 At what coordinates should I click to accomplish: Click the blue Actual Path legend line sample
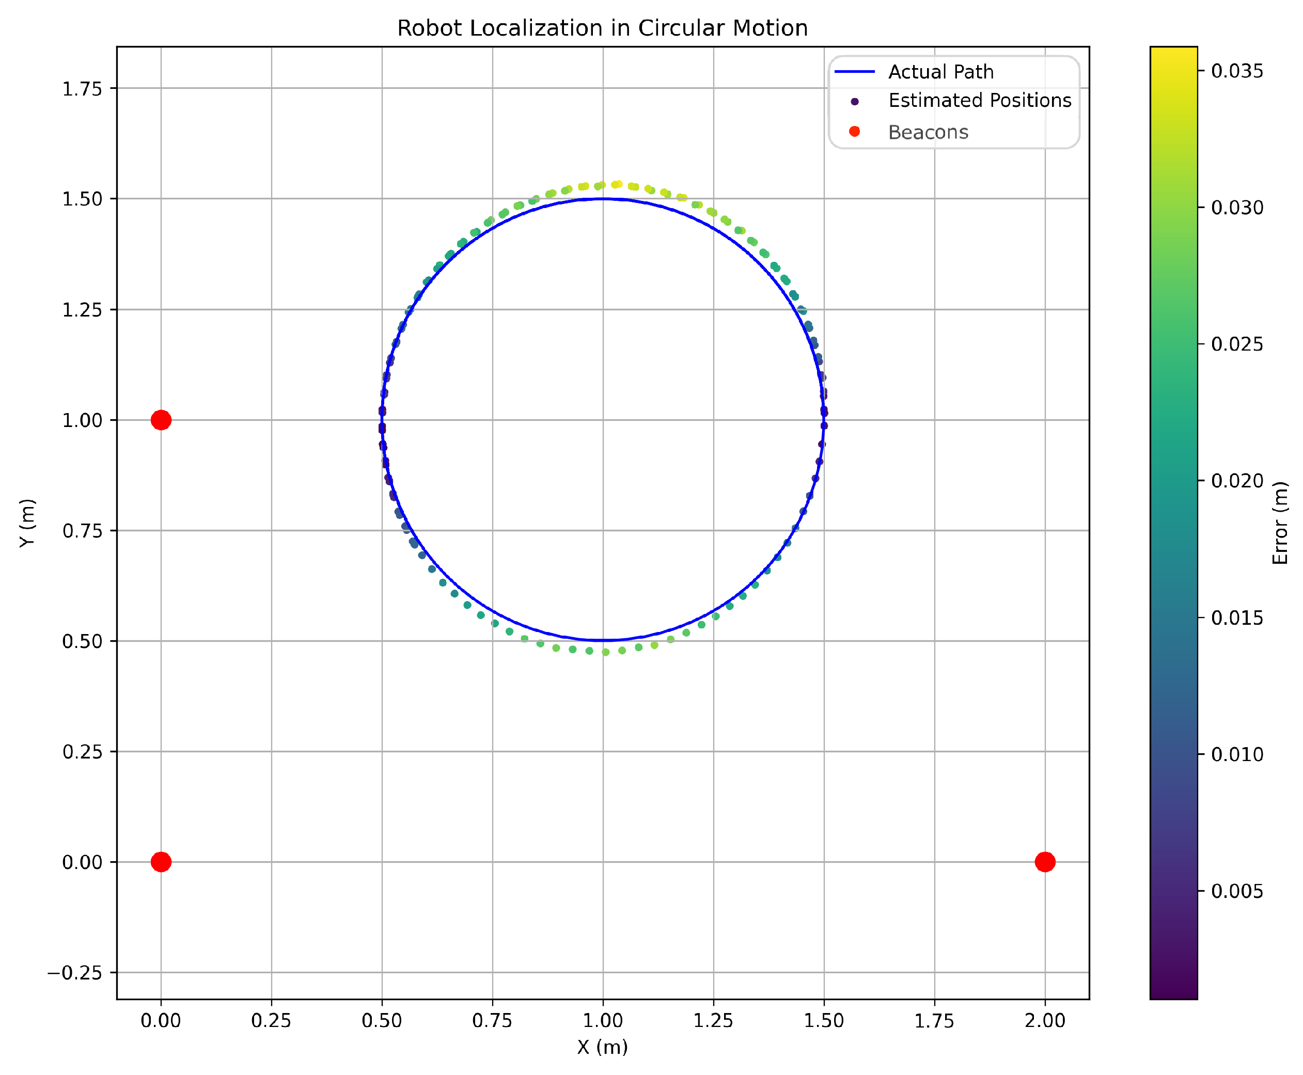point(855,72)
